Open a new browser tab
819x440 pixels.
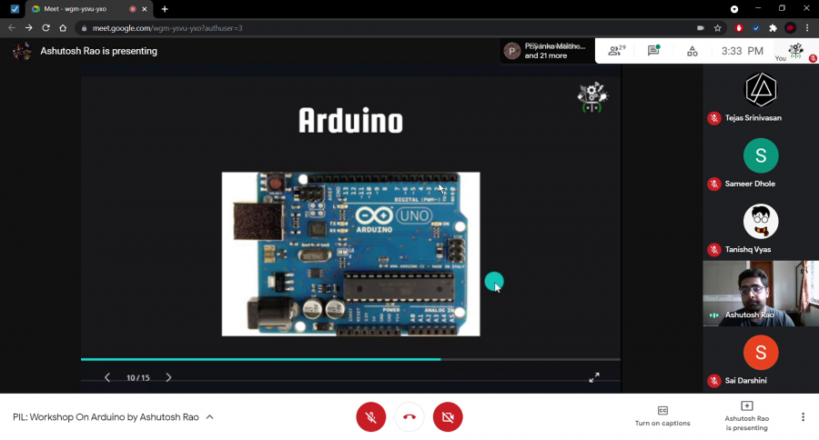[x=165, y=9]
